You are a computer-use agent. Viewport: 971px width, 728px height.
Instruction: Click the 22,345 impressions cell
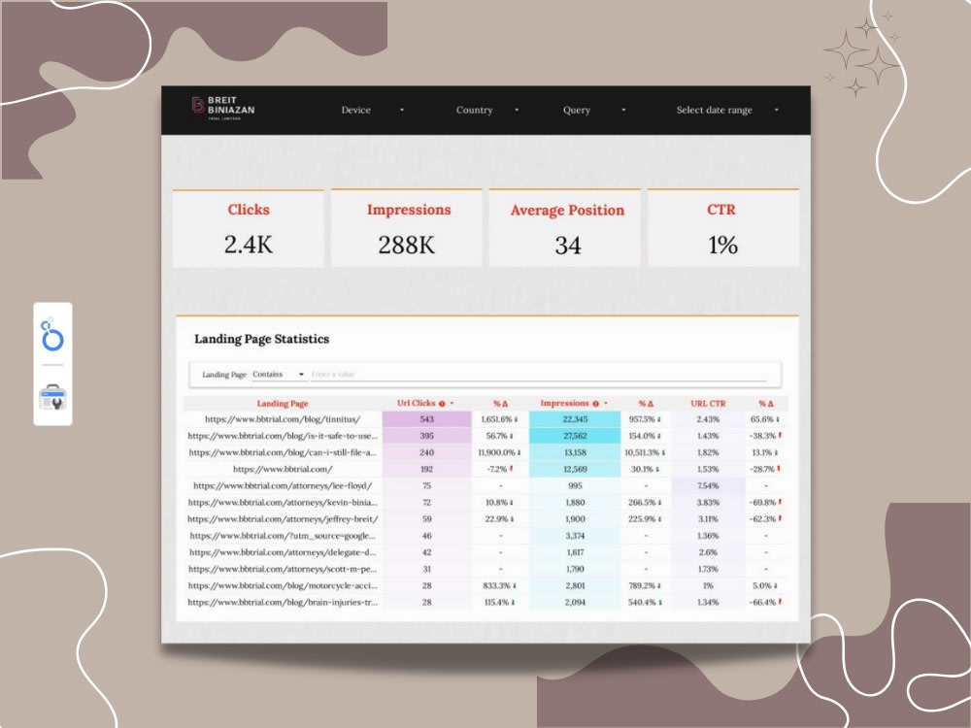pos(575,419)
